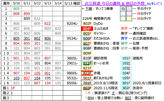Select red 822 in row 4

(x=48, y=23)
